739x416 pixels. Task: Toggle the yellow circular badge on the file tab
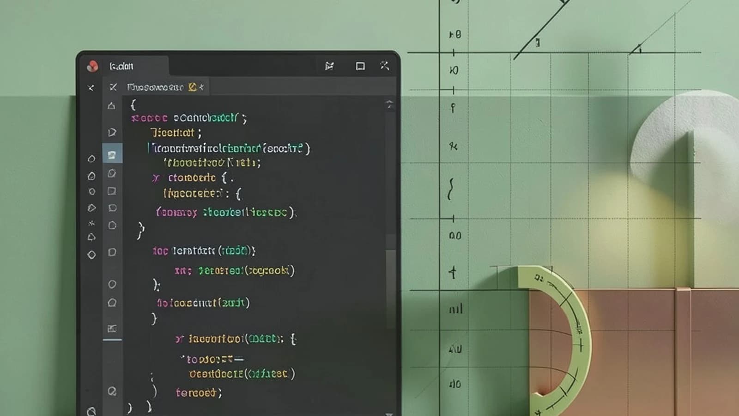(193, 87)
